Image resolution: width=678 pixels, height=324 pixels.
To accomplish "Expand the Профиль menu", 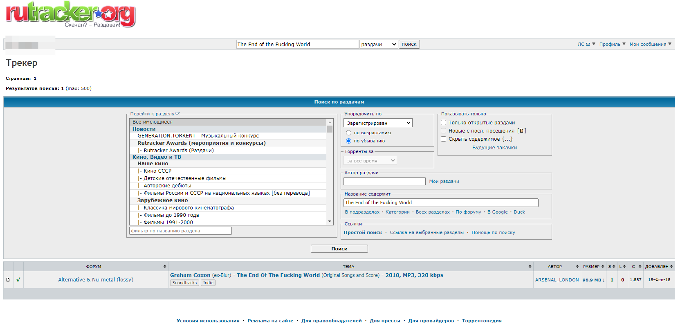I will tap(612, 44).
